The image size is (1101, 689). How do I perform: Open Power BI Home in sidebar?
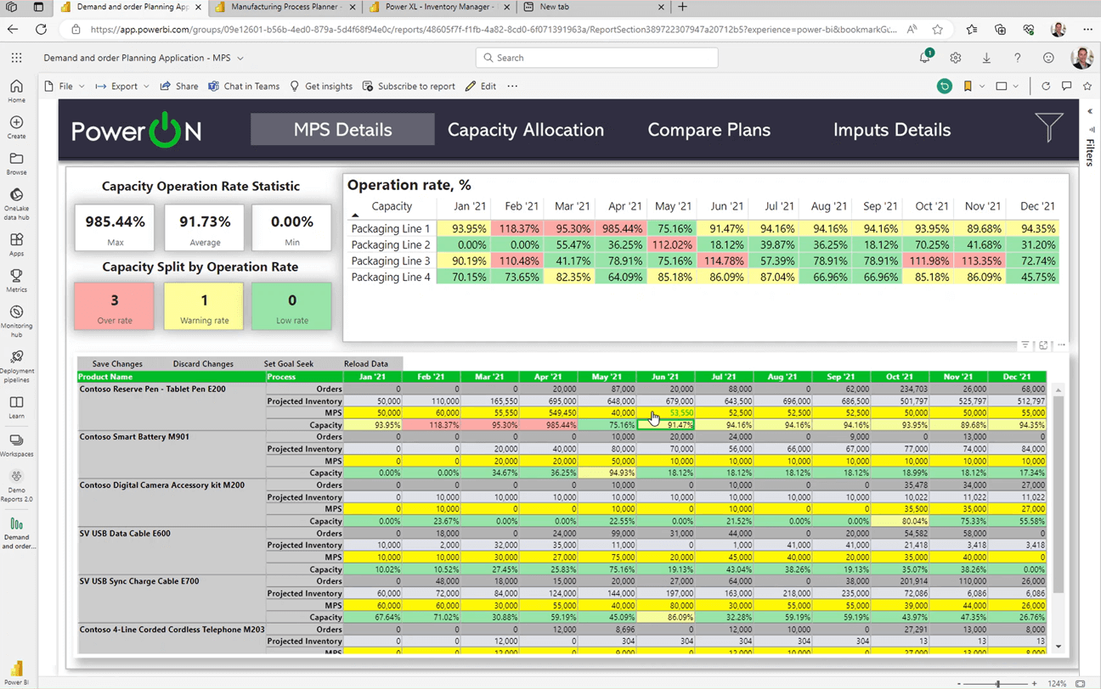pos(16,91)
